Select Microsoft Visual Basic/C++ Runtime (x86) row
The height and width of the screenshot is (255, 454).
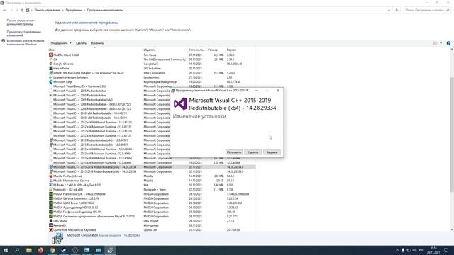coord(152,86)
